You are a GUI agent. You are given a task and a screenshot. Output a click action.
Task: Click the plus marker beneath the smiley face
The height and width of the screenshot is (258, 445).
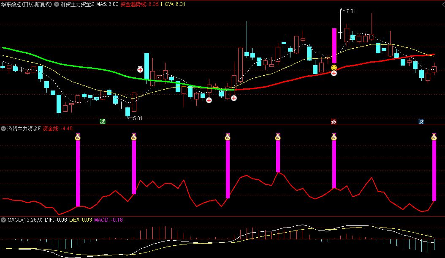coord(334,74)
